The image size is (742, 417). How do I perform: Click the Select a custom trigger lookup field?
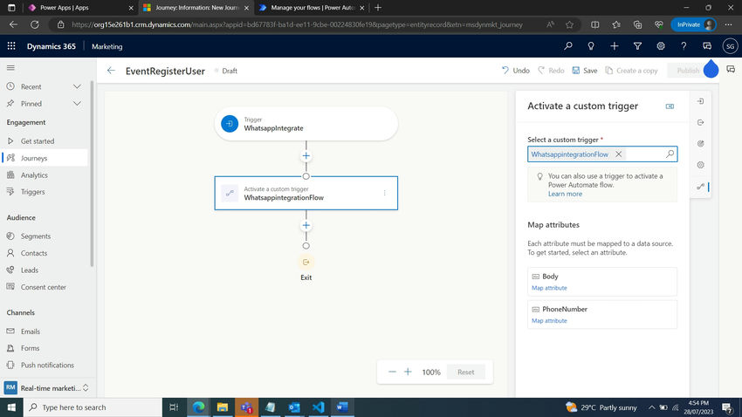pos(602,154)
